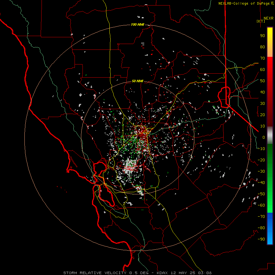Click the 80 value on velocity scale

pyautogui.click(x=262, y=47)
